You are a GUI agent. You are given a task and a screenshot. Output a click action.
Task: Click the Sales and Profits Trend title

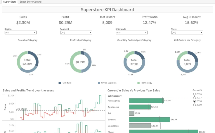(28, 90)
